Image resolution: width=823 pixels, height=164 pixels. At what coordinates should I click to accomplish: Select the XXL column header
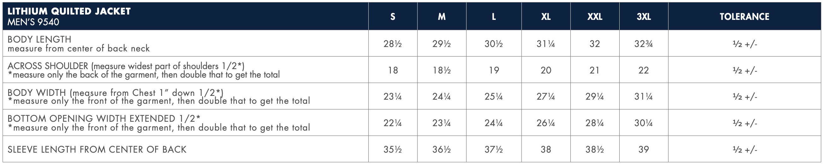click(595, 17)
